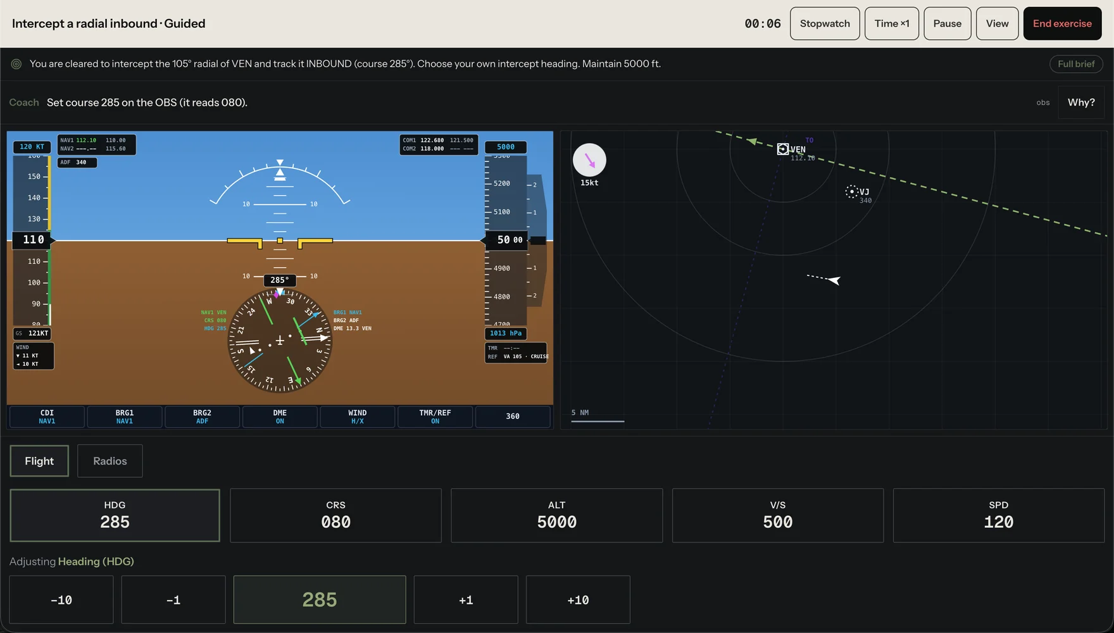
Task: Open the Full brief
Action: tap(1076, 64)
